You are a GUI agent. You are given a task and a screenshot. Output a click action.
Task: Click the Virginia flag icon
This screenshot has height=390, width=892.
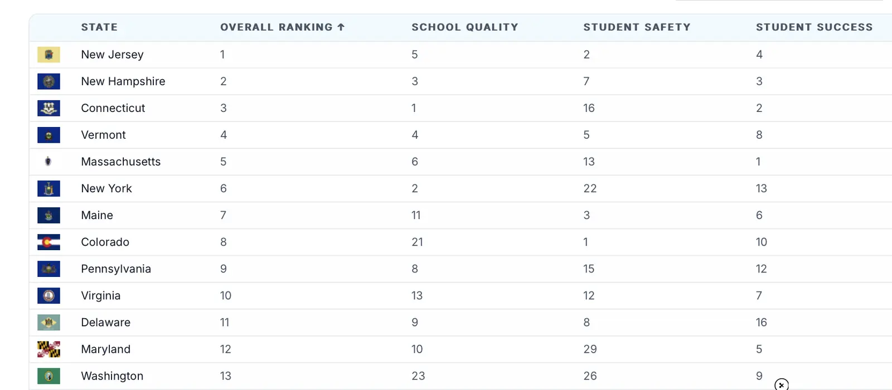49,296
